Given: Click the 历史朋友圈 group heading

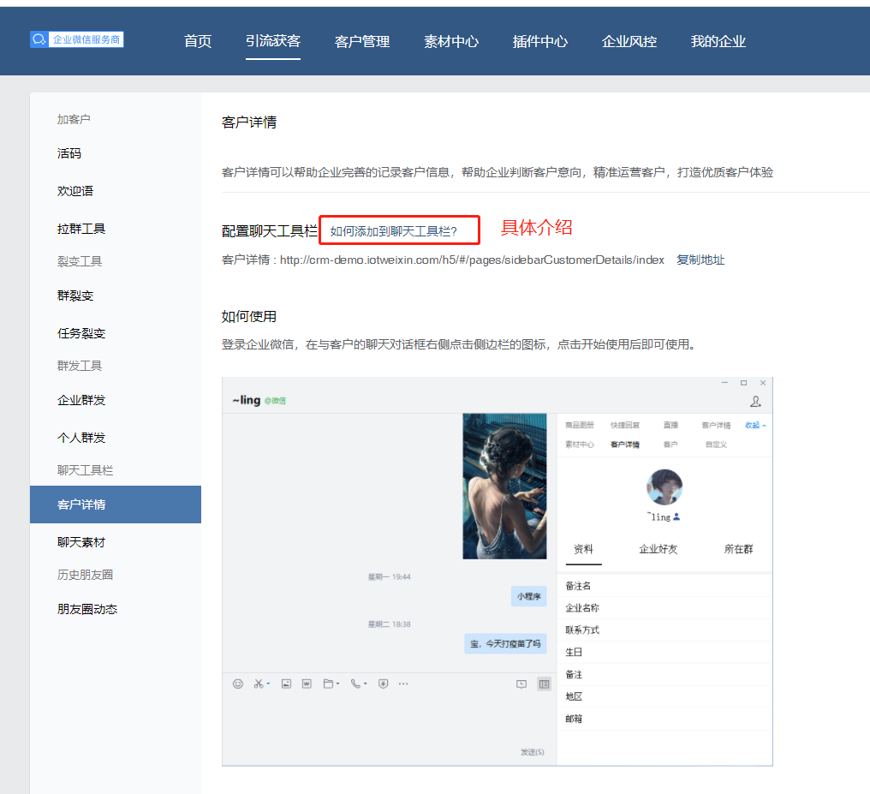Looking at the screenshot, I should click(x=85, y=575).
